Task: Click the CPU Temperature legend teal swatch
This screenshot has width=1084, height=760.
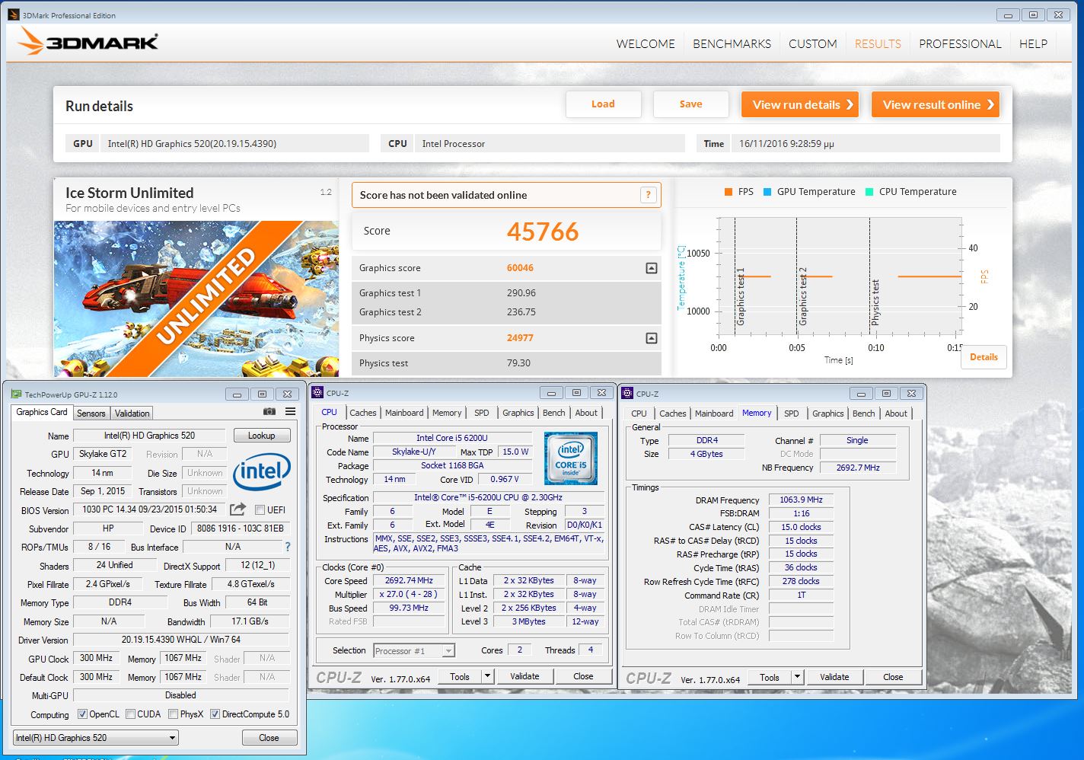Action: 869,192
